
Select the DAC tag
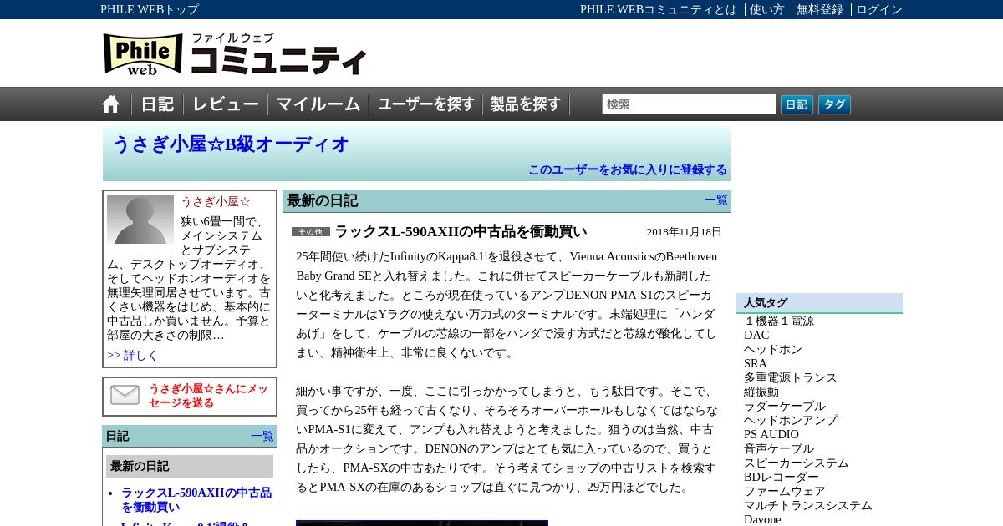[756, 335]
